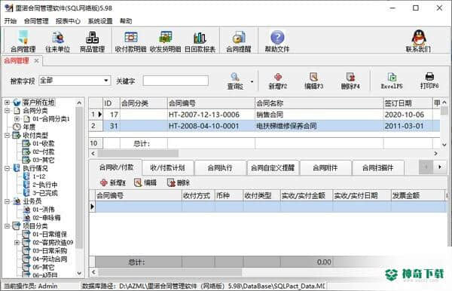Screen dimensions: 452x291
Task: Select 合同收/付款 tab
Action: (x=116, y=167)
